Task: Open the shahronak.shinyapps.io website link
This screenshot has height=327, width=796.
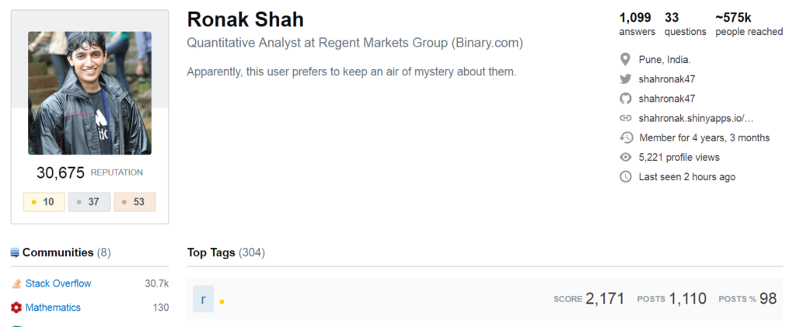Action: 696,118
